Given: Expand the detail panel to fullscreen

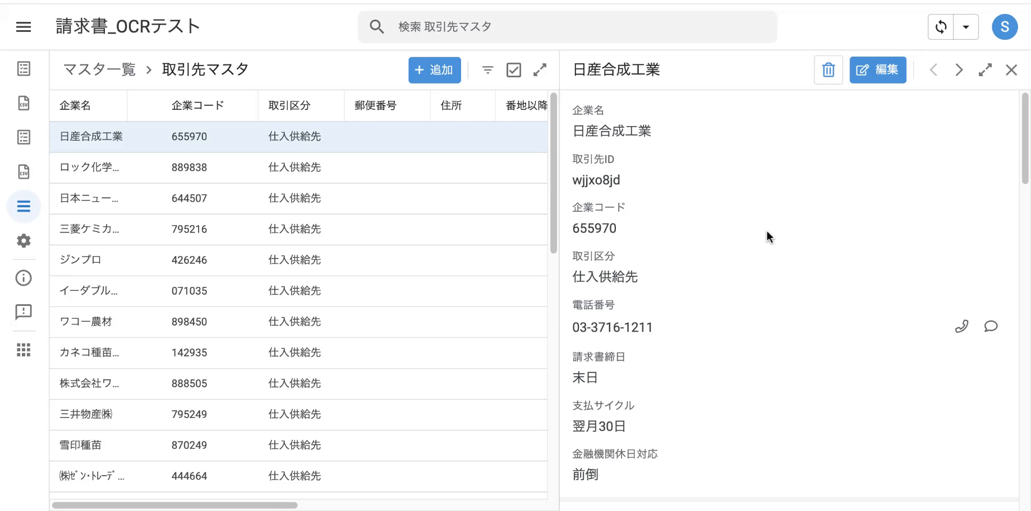Looking at the screenshot, I should click(x=985, y=70).
